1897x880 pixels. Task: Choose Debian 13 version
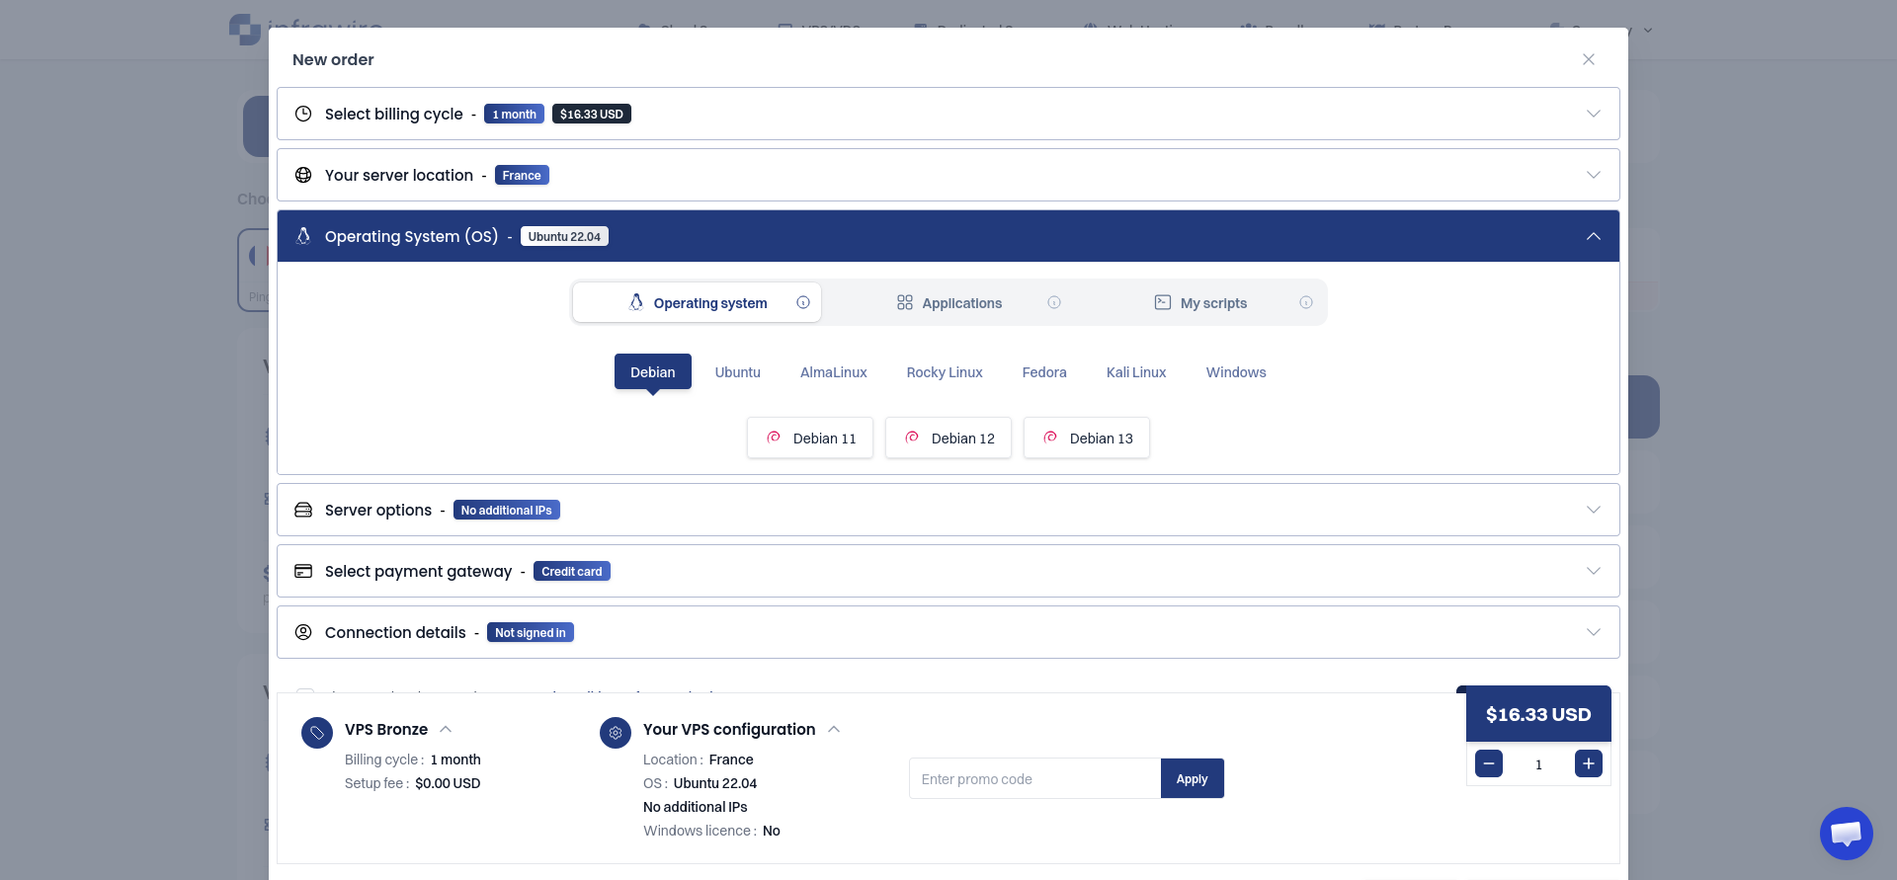[x=1087, y=438]
